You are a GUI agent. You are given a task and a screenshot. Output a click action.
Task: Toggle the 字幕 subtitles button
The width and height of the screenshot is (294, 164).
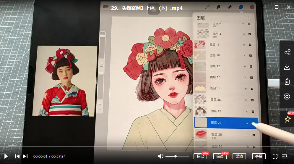(259, 156)
